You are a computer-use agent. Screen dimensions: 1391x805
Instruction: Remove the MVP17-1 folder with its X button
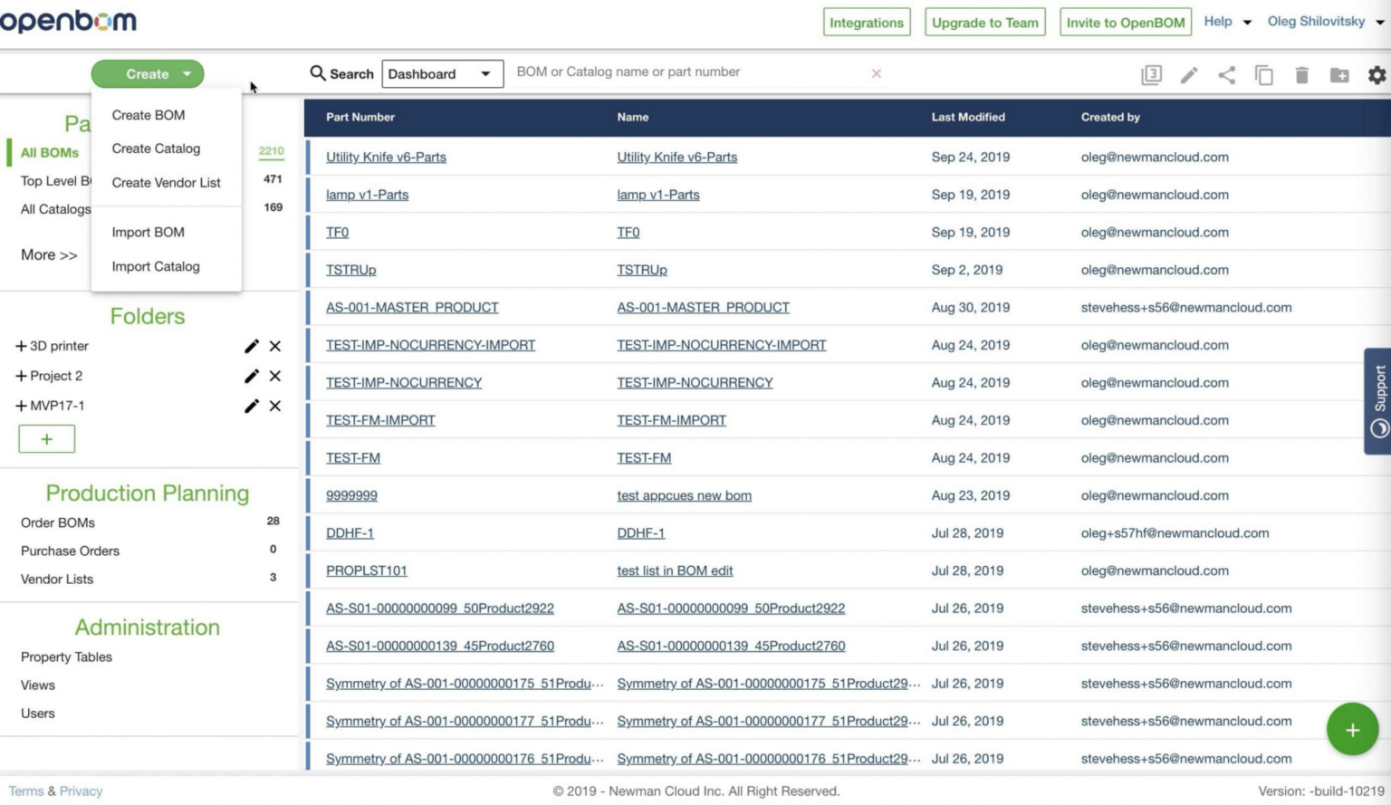tap(275, 406)
